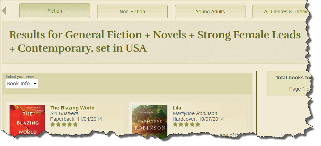Switch to the Non-Fiction tab
321x146 pixels.
(x=132, y=12)
